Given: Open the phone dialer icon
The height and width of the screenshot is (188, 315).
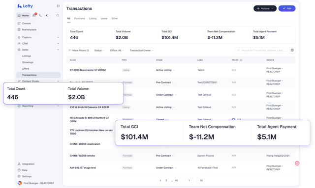Looking at the screenshot, I should click(40, 15).
